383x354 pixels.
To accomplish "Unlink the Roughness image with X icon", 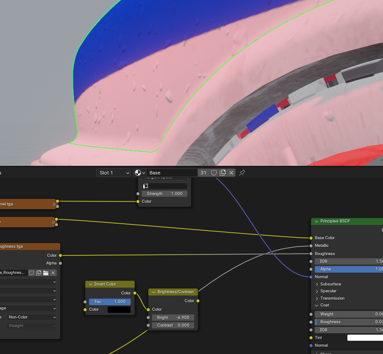I will [53, 273].
